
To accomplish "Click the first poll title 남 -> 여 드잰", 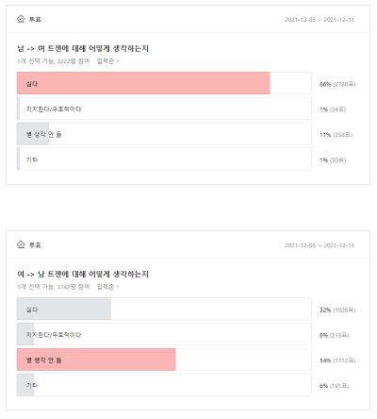I will click(83, 48).
